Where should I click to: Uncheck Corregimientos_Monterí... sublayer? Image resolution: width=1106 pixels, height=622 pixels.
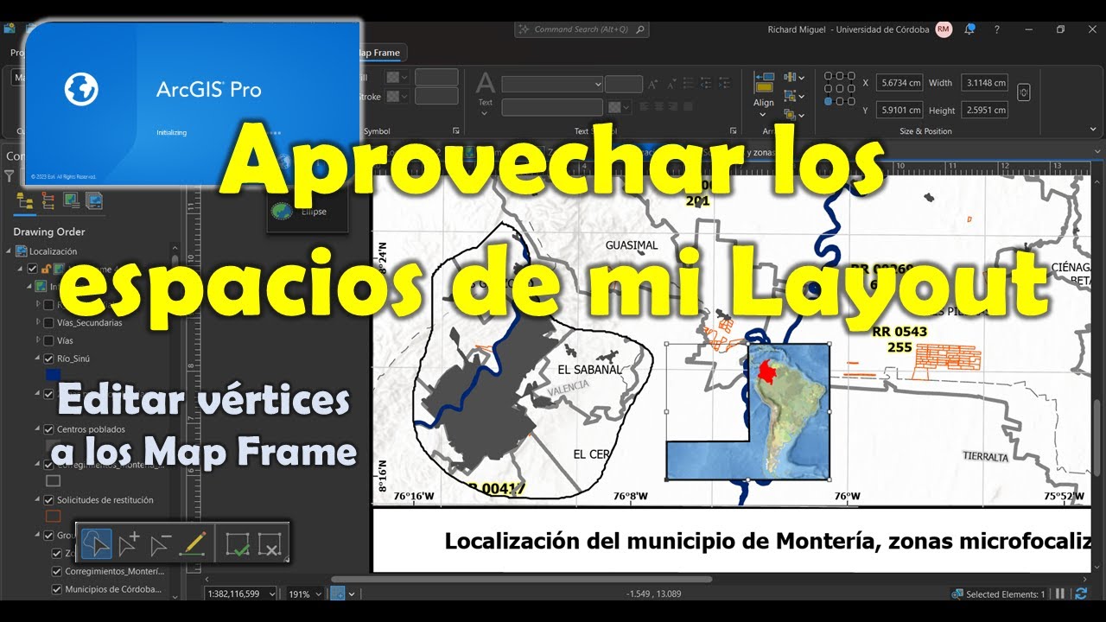57,572
